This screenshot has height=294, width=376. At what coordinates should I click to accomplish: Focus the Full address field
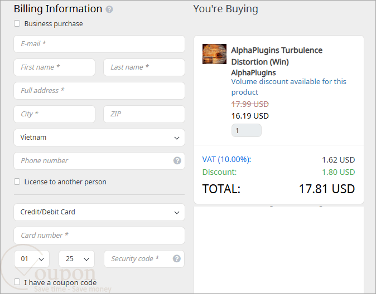[x=99, y=91]
